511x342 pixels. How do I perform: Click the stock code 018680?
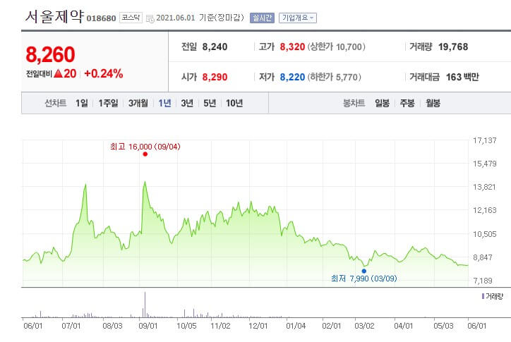(x=101, y=18)
